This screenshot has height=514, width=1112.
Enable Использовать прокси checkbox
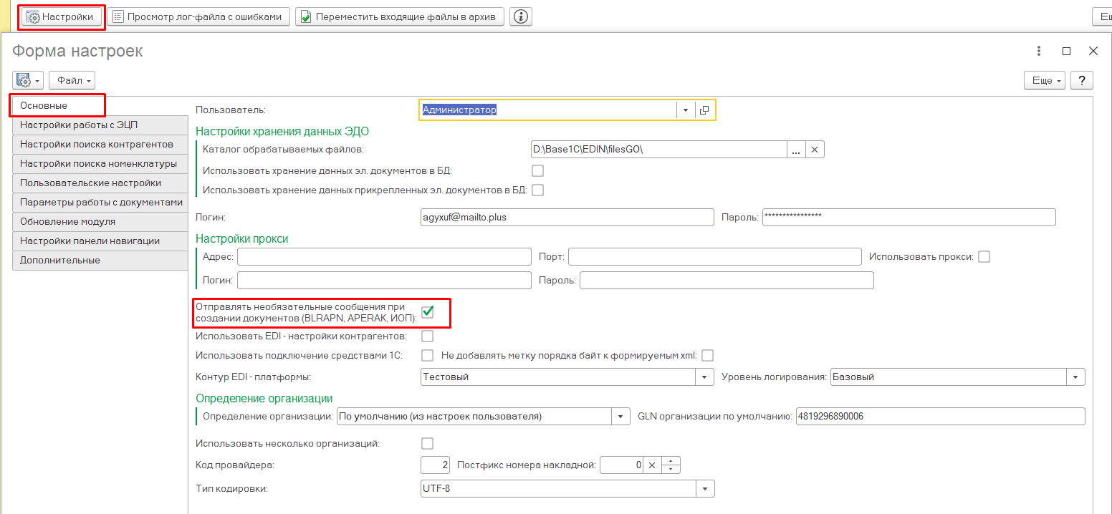tap(984, 256)
